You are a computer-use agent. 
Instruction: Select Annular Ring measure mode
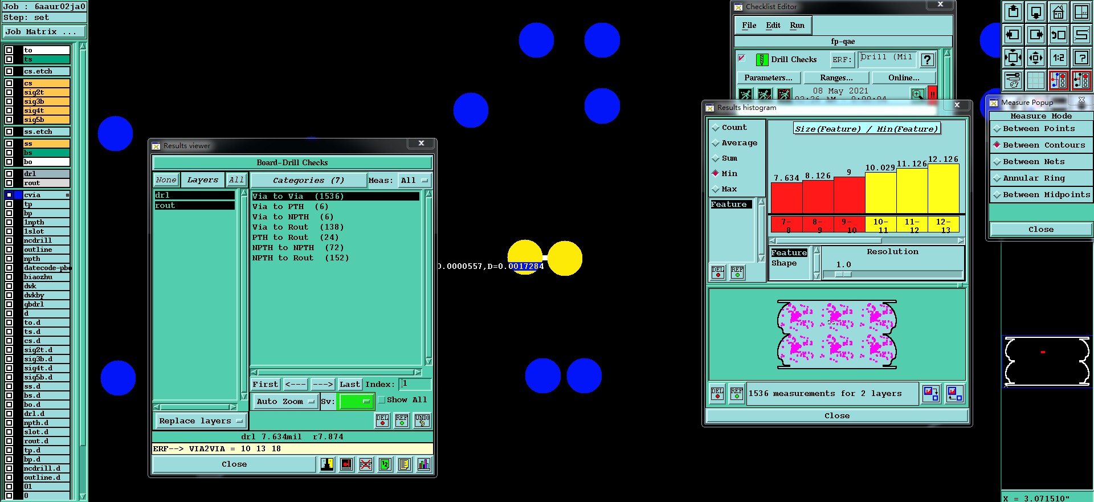1040,178
